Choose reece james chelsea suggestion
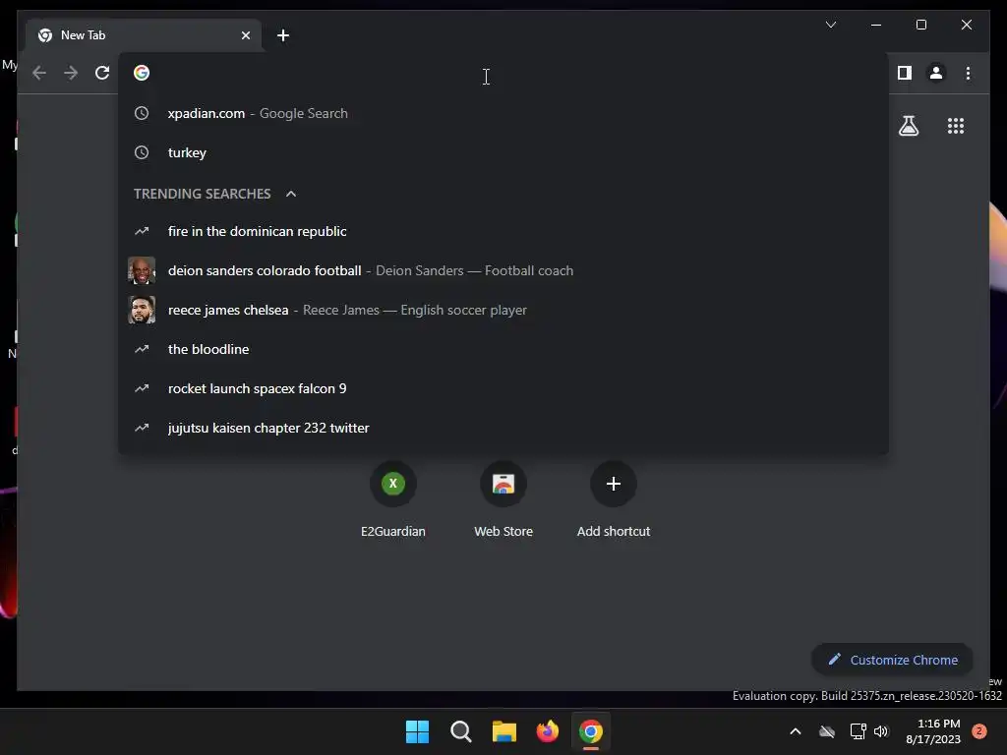The image size is (1007, 755). (503, 310)
